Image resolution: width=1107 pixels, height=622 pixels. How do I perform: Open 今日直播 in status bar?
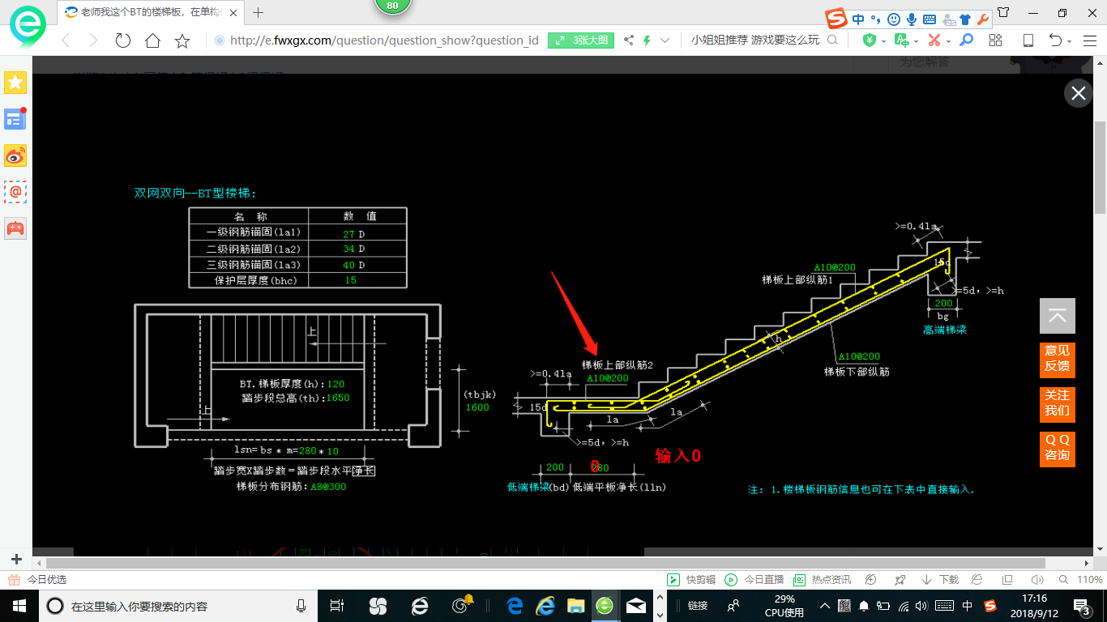tap(754, 580)
